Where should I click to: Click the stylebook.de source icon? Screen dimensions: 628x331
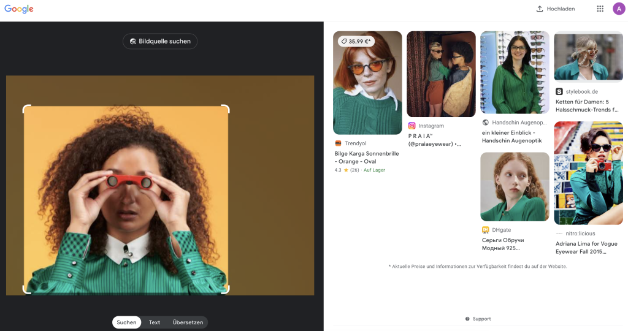coord(559,91)
